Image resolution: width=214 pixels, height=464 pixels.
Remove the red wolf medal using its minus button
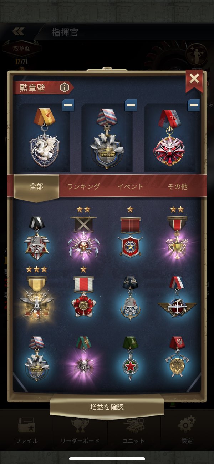[194, 105]
